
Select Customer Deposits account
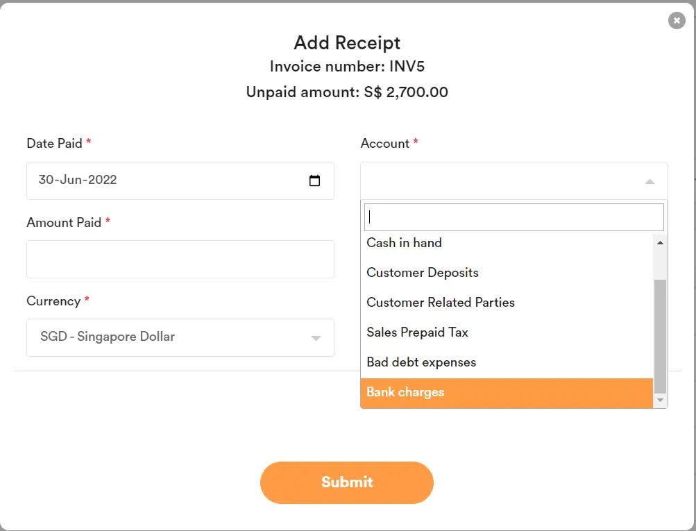[x=422, y=273]
